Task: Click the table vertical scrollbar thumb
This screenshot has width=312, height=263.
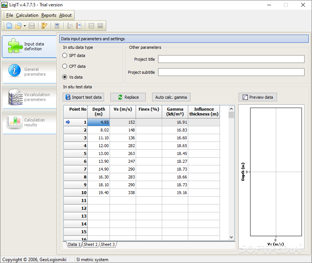Action: point(231,115)
